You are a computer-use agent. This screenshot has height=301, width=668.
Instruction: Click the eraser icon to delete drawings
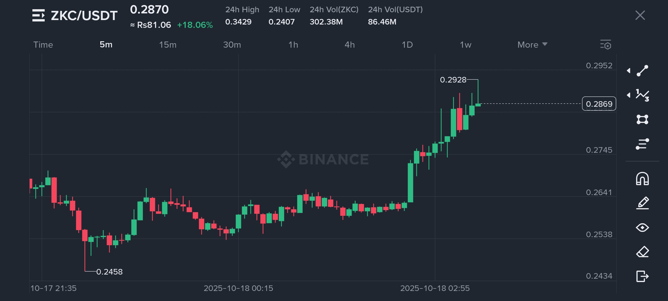click(642, 252)
